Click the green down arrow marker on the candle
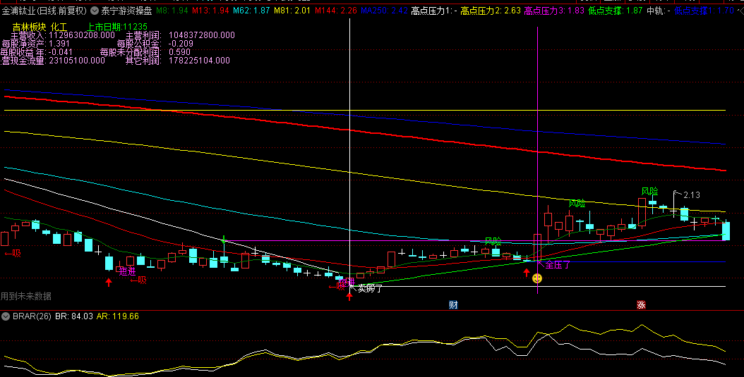This screenshot has height=377, width=744. tap(224, 240)
